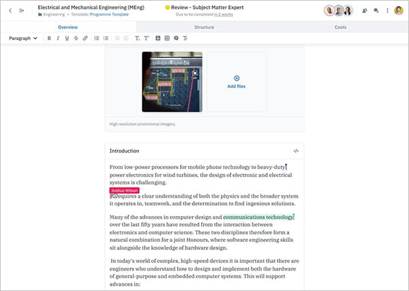Viewport: 409px width, 291px height.
Task: Click the Engineering folder icon in breadcrumb
Action: point(40,14)
